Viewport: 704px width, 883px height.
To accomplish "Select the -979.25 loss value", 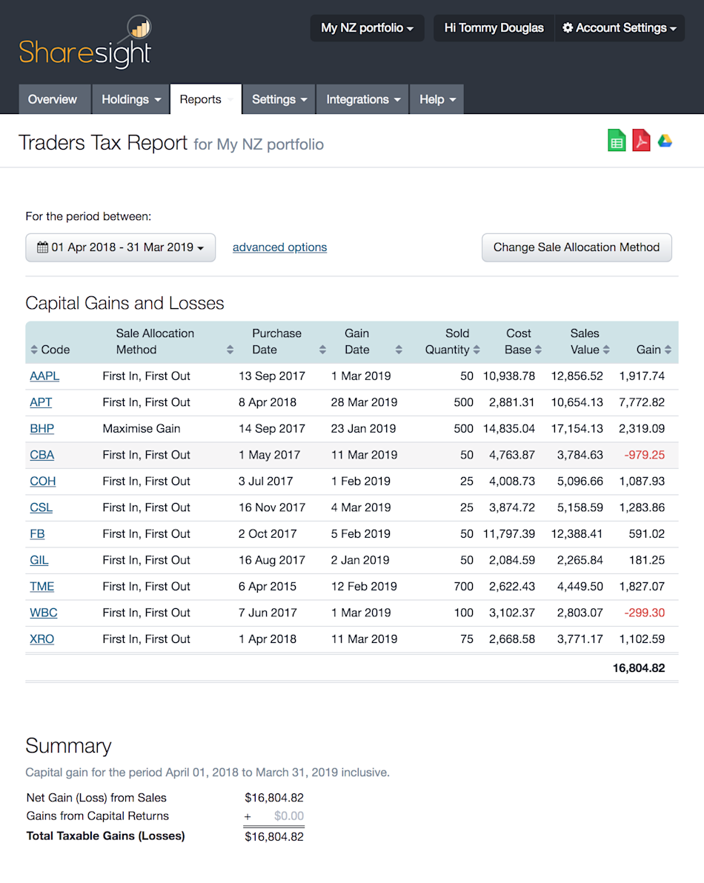I will point(644,454).
